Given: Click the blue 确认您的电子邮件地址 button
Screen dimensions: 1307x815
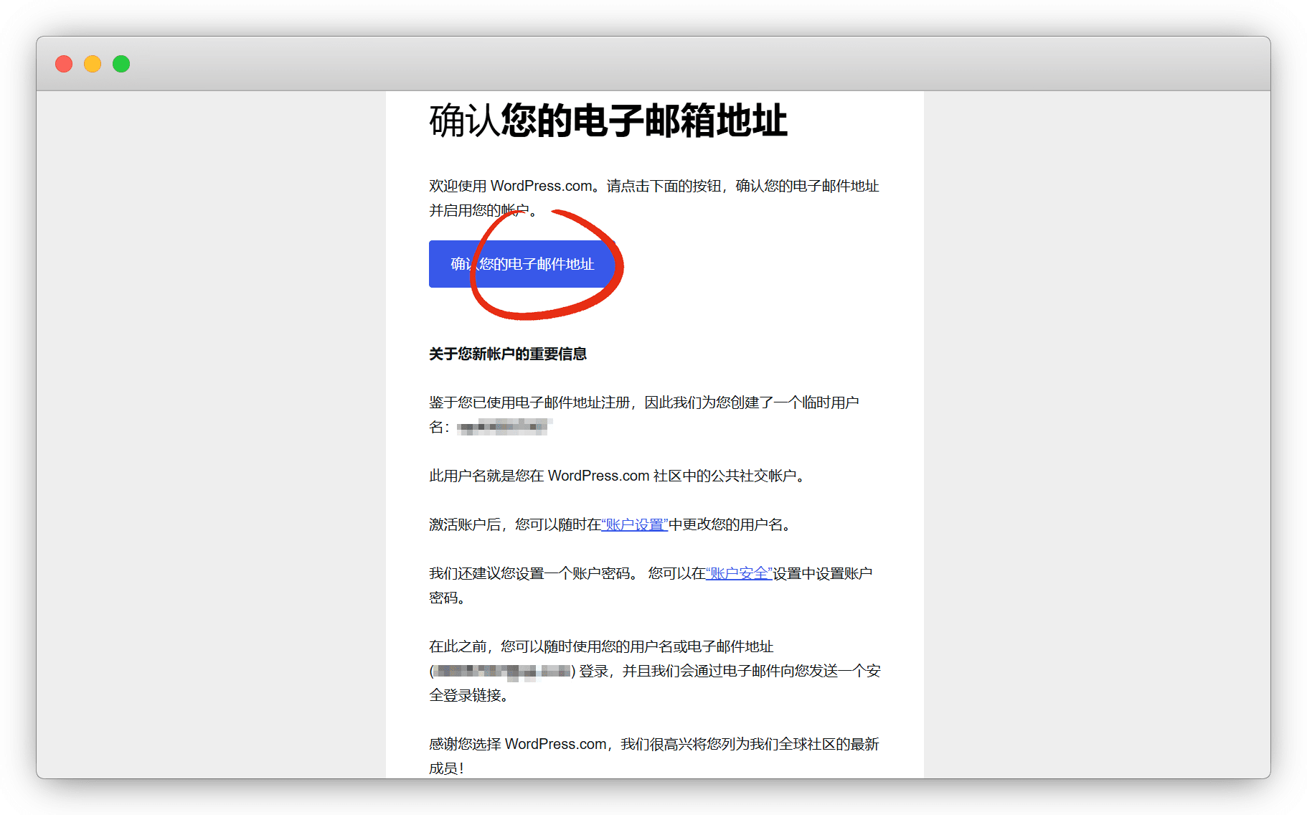Looking at the screenshot, I should click(x=522, y=264).
